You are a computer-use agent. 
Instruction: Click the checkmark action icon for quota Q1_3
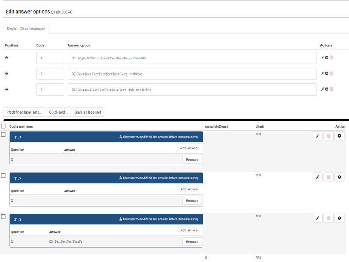point(339,218)
